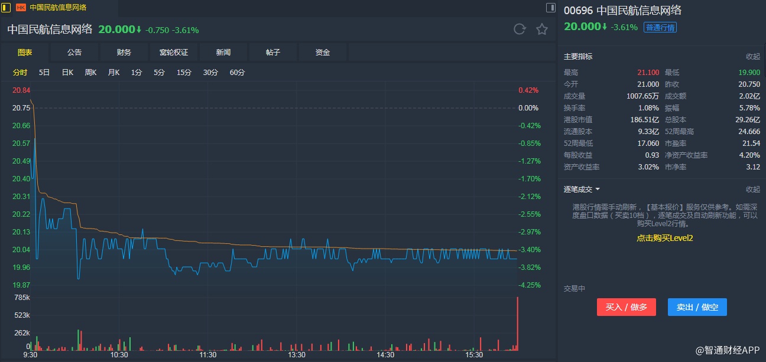The image size is (766, 362).
Task: Select the 30分 interval
Action: tap(210, 73)
